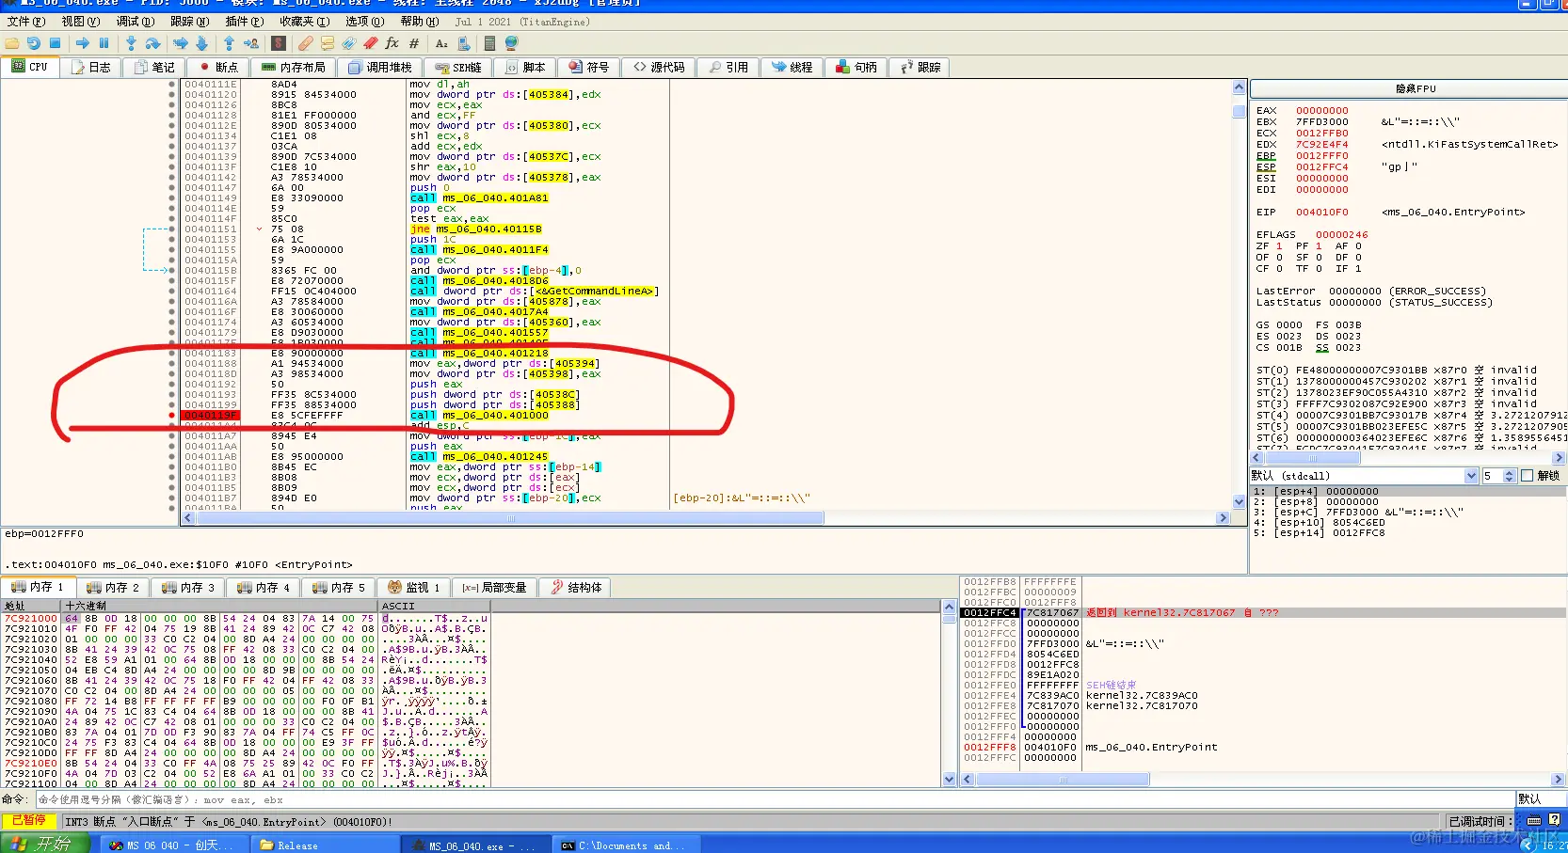Open the 调试(D) menu
The height and width of the screenshot is (853, 1568).
click(135, 22)
